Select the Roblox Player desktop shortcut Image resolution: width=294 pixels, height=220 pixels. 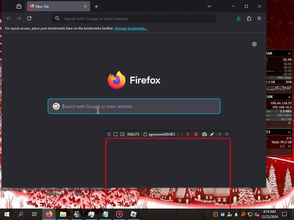(101, 189)
